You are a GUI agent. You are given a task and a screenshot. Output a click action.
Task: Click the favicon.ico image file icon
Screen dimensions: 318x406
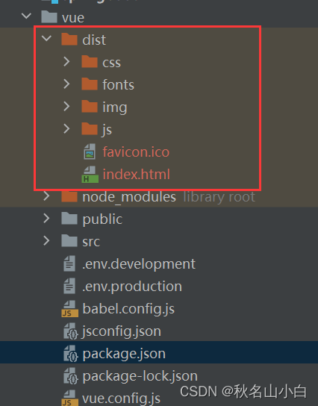(x=90, y=152)
